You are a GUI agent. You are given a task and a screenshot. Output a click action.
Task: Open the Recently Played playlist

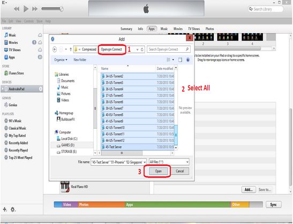18,150
